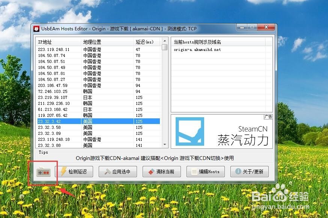The height and width of the screenshot is (218, 328).
Task: Click the 广告 label on the banner
Action: (268, 117)
